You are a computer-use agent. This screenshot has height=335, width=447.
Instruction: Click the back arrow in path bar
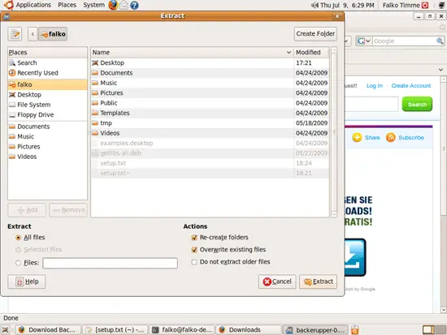[x=33, y=34]
